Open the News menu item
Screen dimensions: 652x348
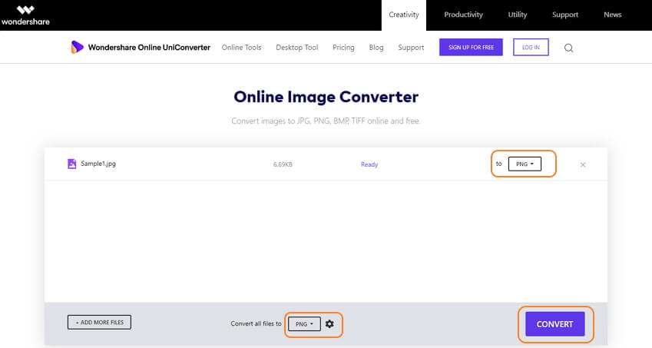(x=613, y=15)
